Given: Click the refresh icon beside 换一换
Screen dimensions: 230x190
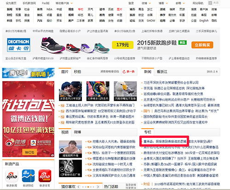Looking at the screenshot, I should (x=124, y=72).
